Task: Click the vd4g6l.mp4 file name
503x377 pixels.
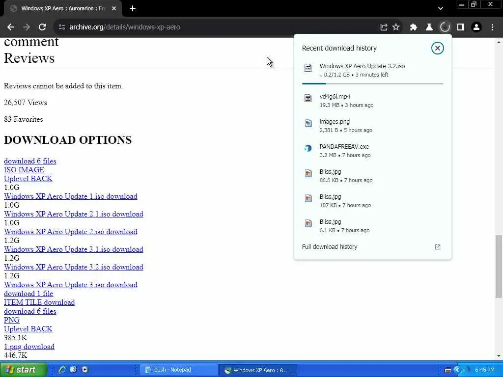Action: tap(335, 97)
